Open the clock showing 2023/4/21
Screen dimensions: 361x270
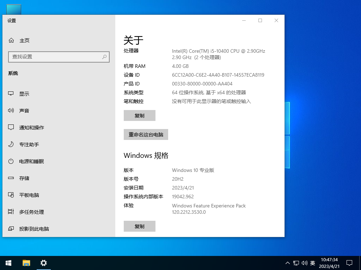coord(329,263)
